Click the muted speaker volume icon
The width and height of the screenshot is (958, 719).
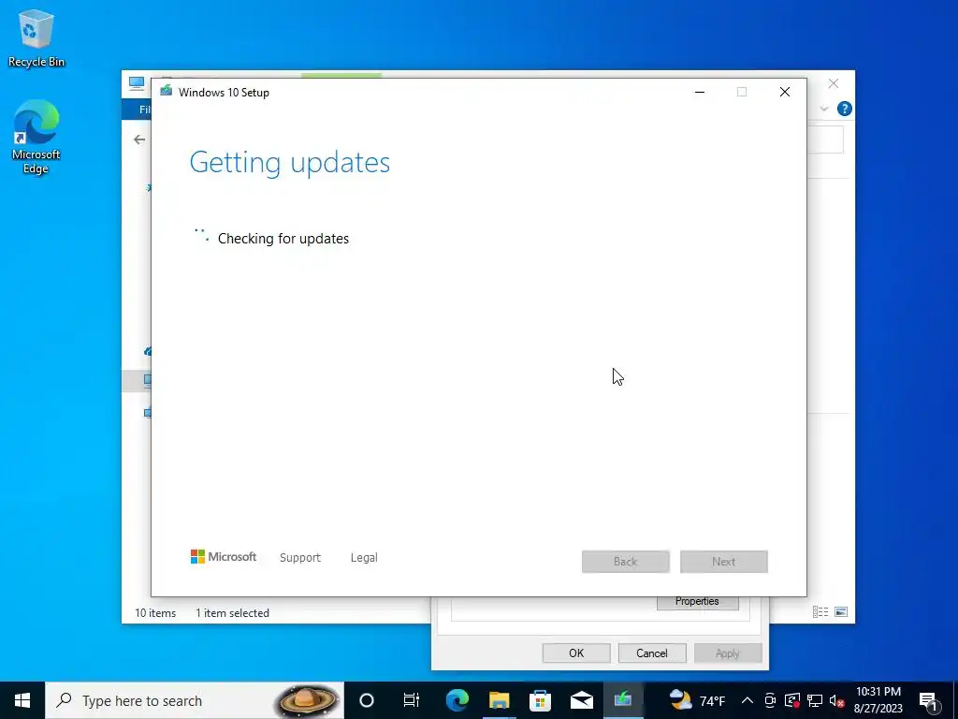(x=836, y=700)
